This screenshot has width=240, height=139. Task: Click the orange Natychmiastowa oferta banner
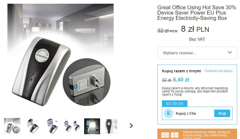click(197, 134)
